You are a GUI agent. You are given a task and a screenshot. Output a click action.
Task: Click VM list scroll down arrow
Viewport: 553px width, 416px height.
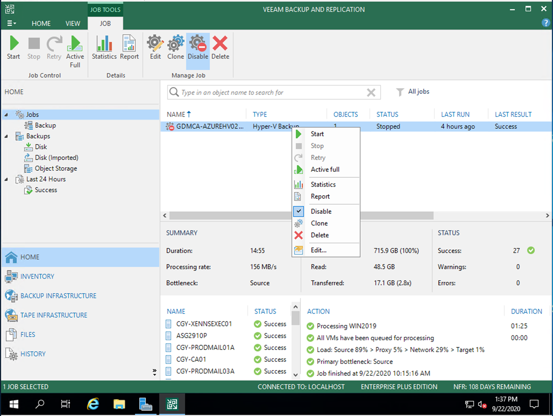(296, 375)
